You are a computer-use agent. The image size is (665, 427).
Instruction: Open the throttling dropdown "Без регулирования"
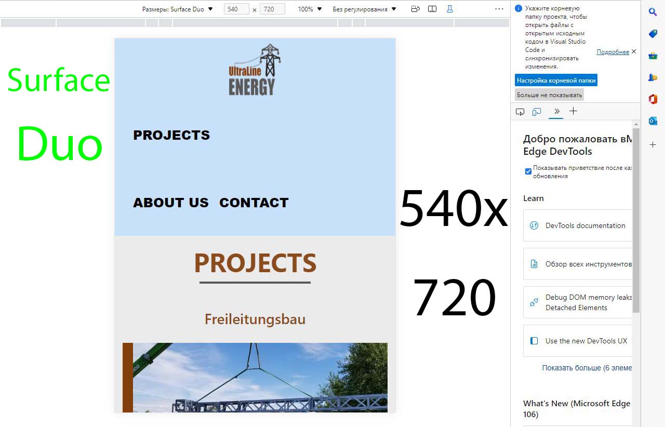click(x=364, y=9)
